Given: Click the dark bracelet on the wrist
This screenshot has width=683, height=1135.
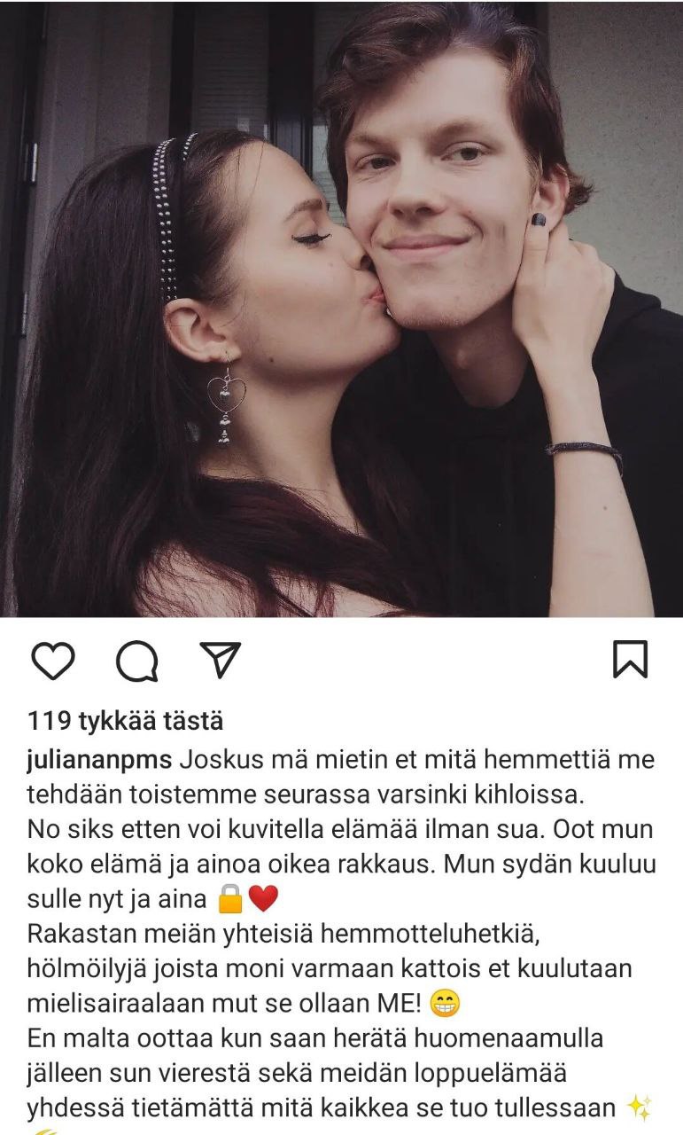Looking at the screenshot, I should (x=585, y=452).
